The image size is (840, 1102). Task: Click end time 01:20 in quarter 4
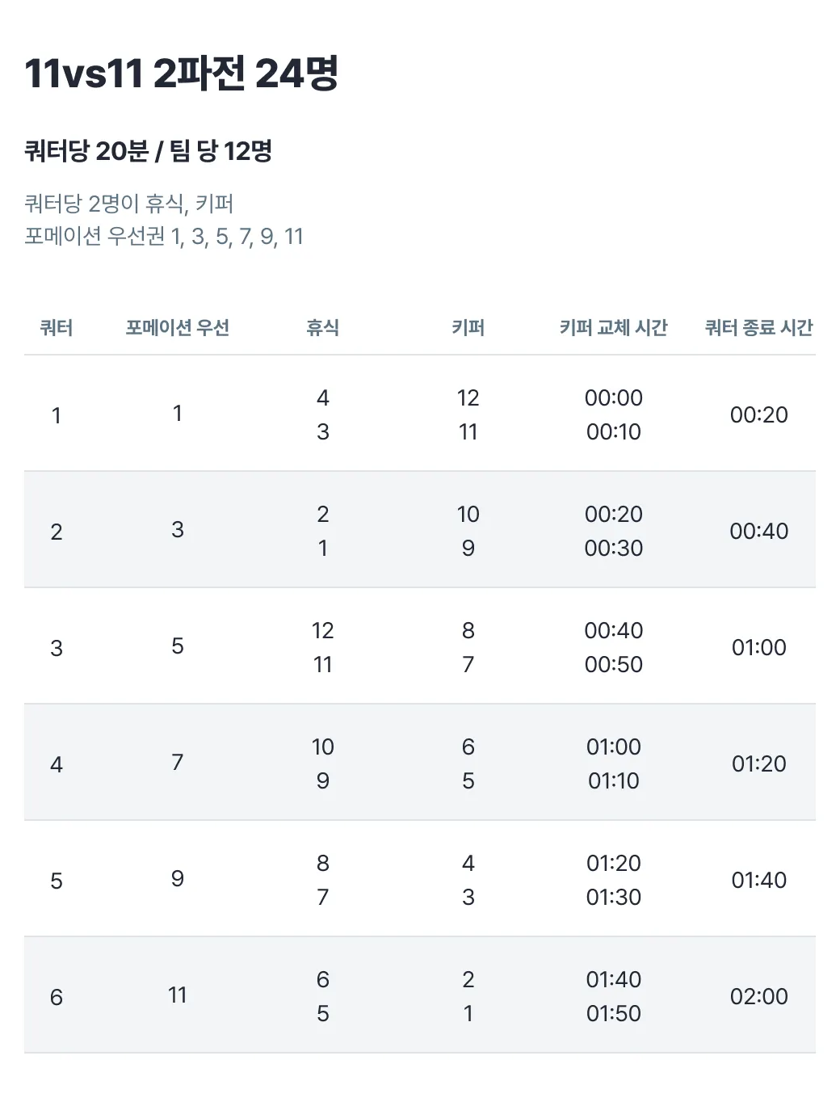click(758, 763)
